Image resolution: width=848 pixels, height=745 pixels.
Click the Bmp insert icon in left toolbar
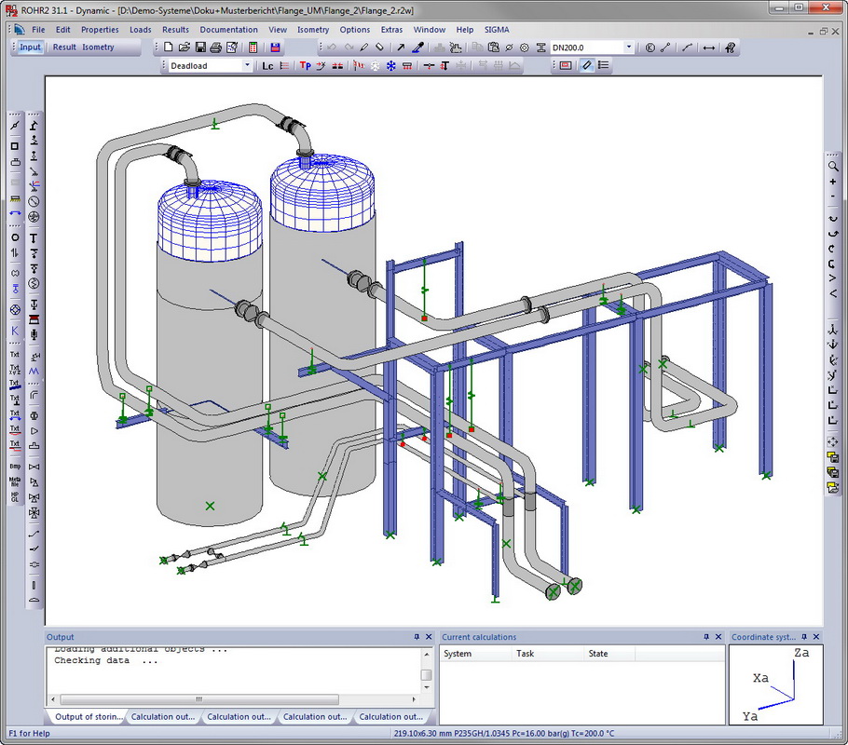(x=15, y=466)
